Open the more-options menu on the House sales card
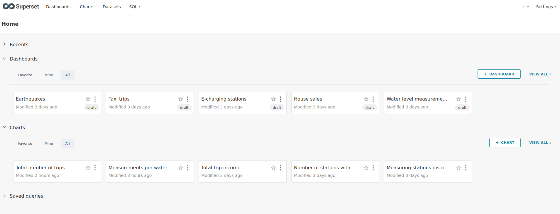 coord(373,99)
